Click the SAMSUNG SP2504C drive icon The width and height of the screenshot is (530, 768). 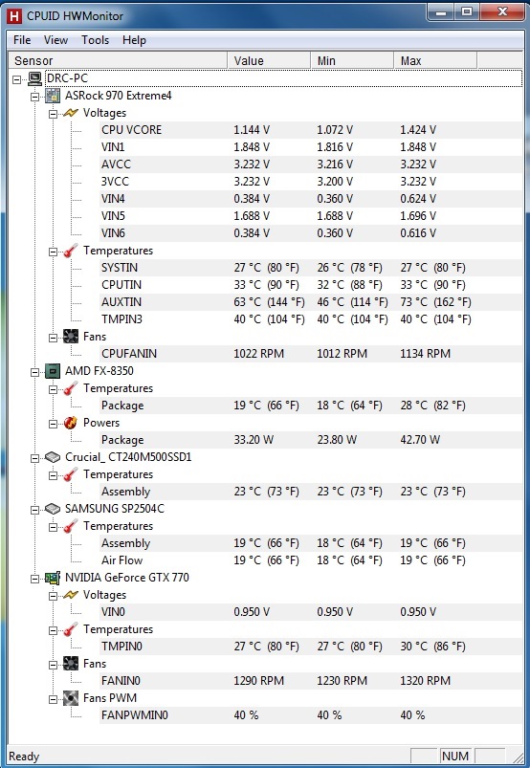(x=53, y=509)
